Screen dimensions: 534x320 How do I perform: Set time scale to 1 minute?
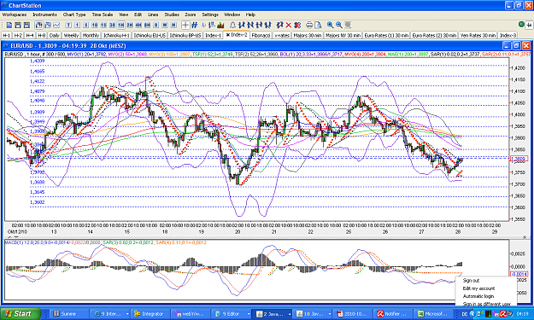tap(77, 25)
